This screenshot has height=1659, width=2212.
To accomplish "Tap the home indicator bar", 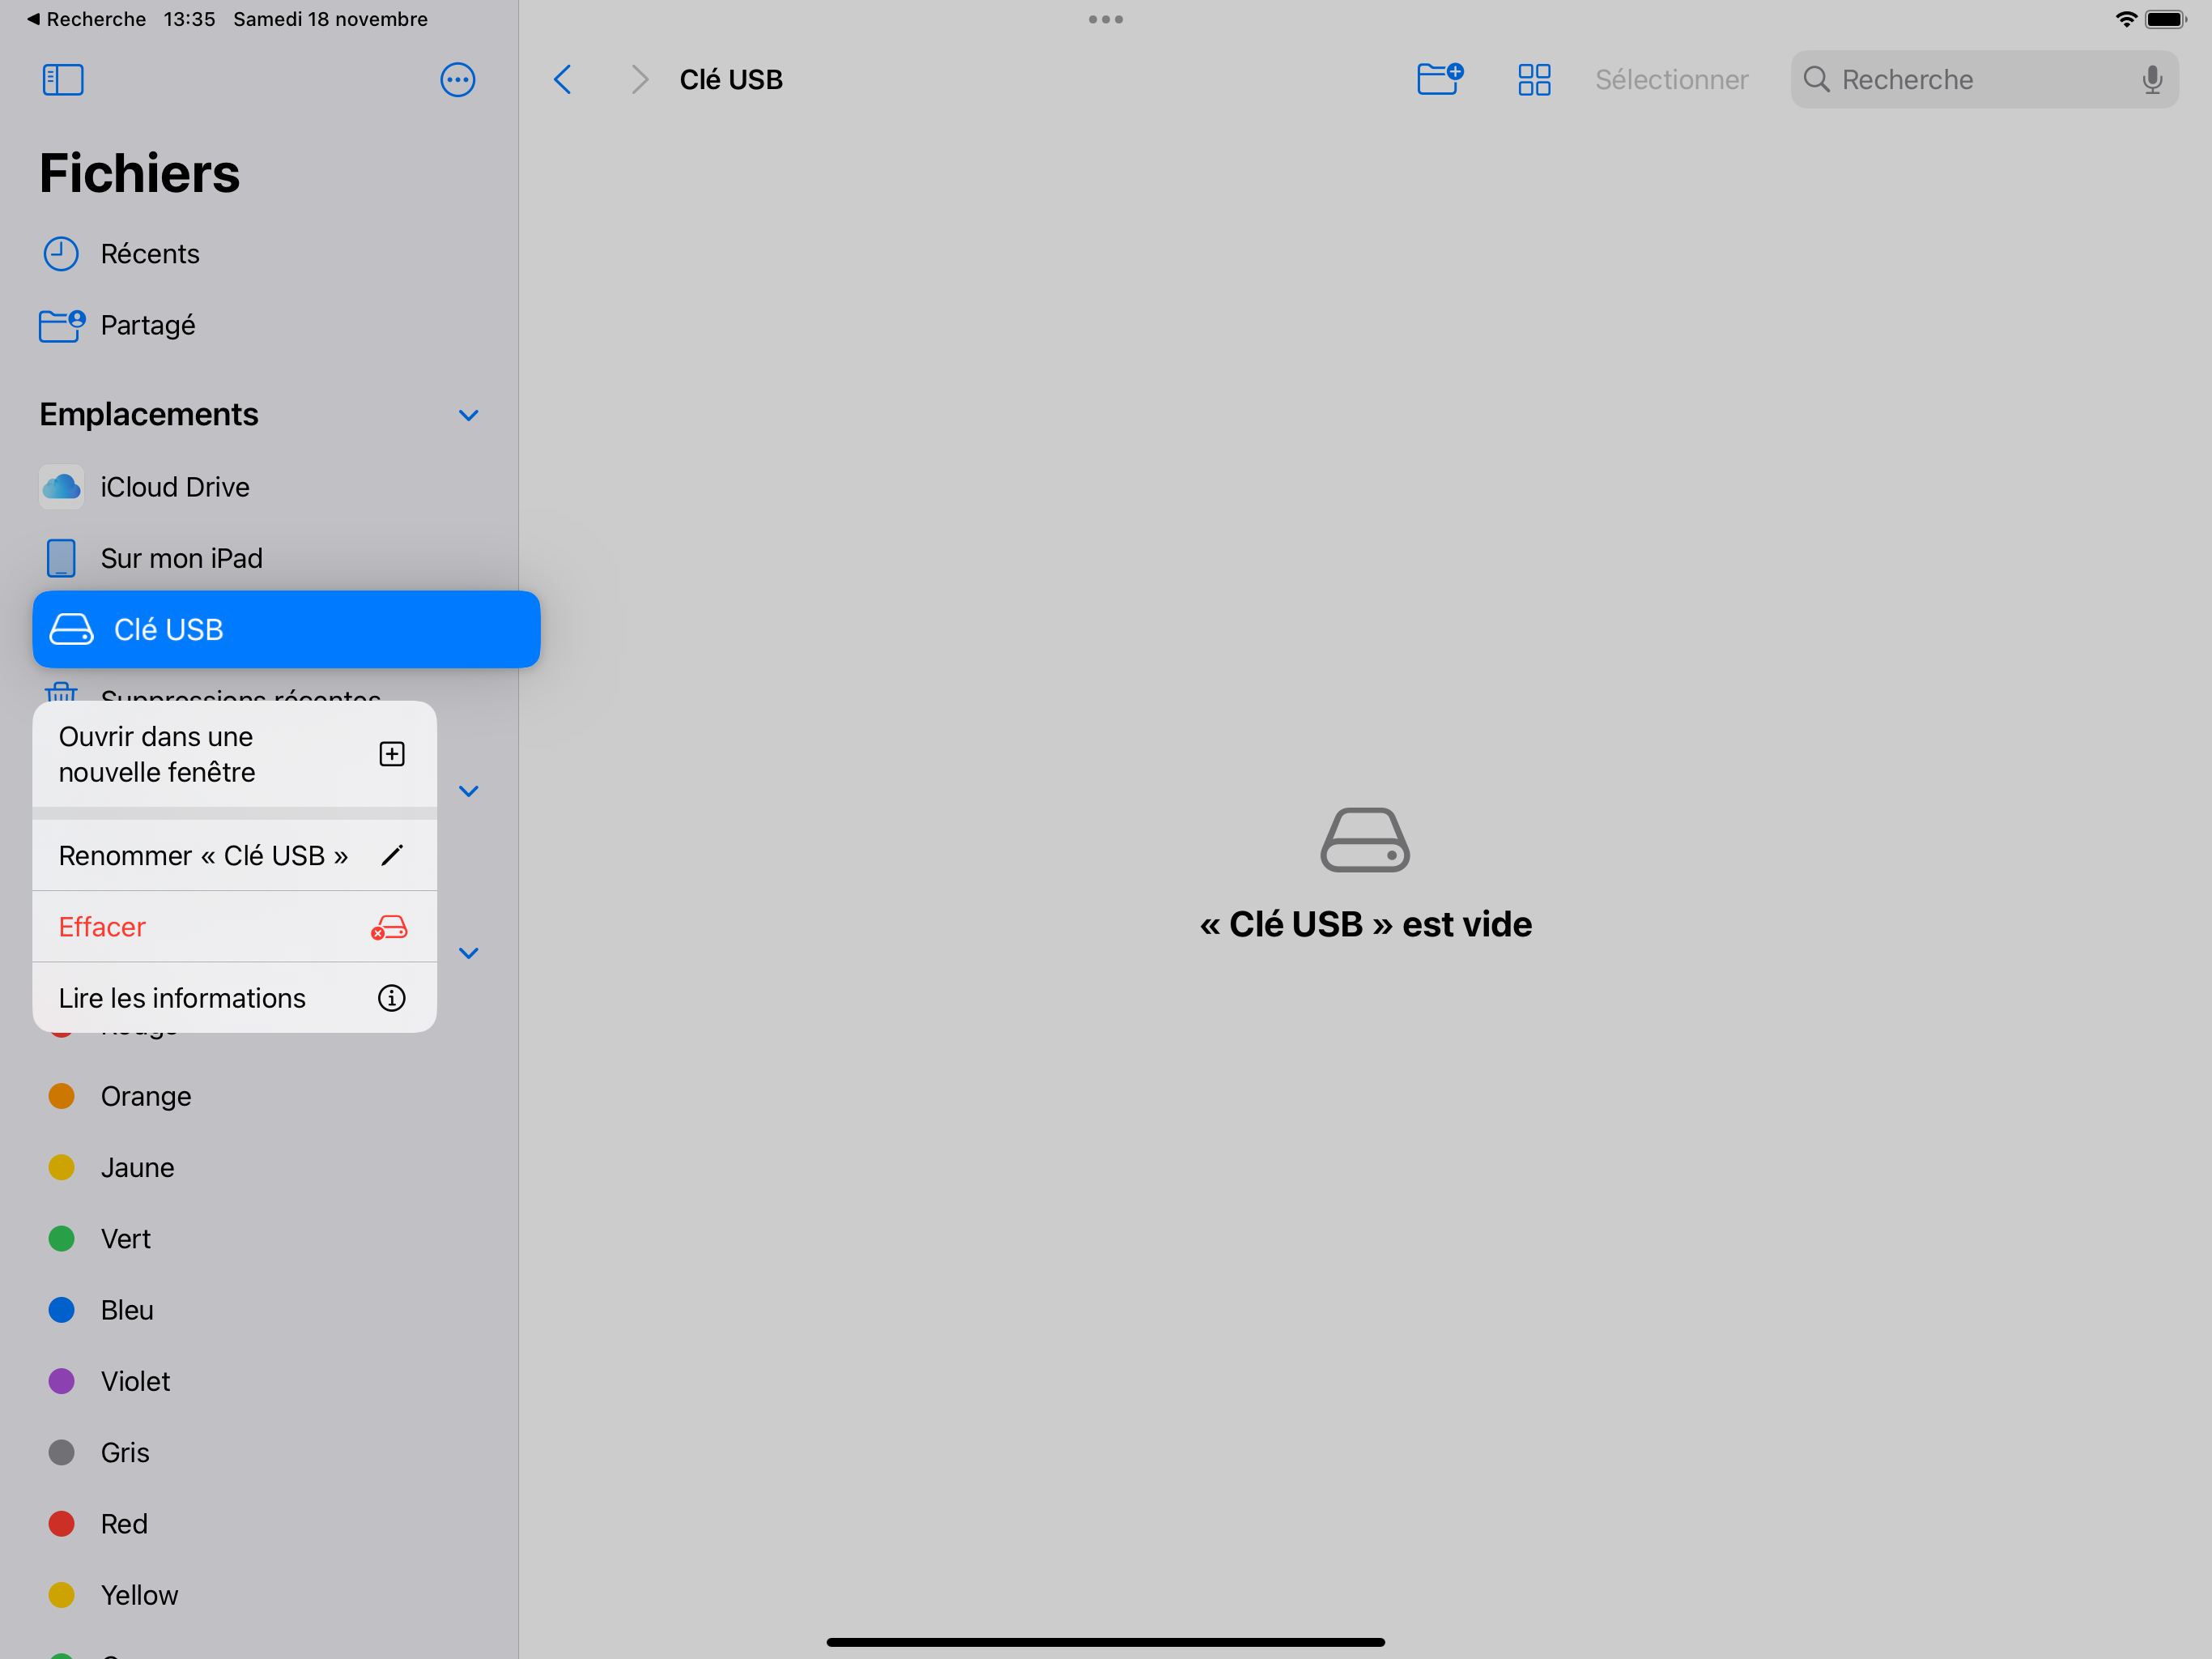I will click(1106, 1642).
